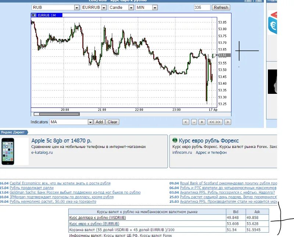
Task: Click the iPhone 5c ad thumbnail
Action: pyautogui.click(x=8, y=151)
